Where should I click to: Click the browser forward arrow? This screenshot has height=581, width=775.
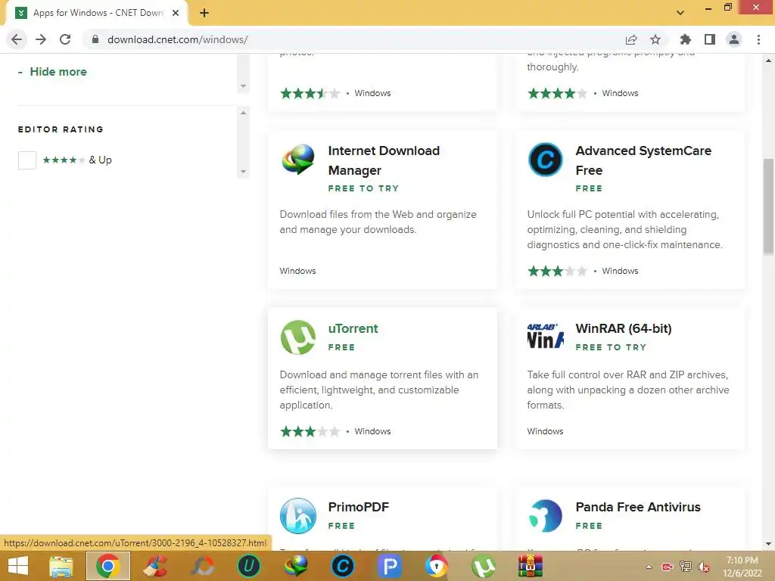(41, 39)
